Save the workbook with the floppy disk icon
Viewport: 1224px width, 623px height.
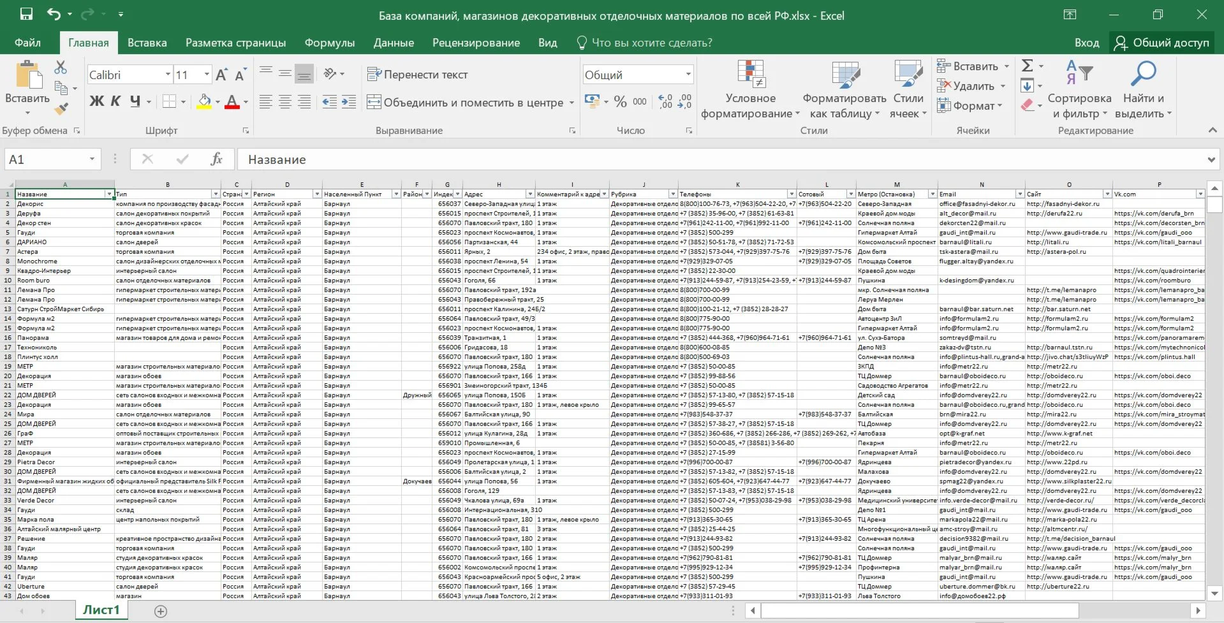click(26, 14)
